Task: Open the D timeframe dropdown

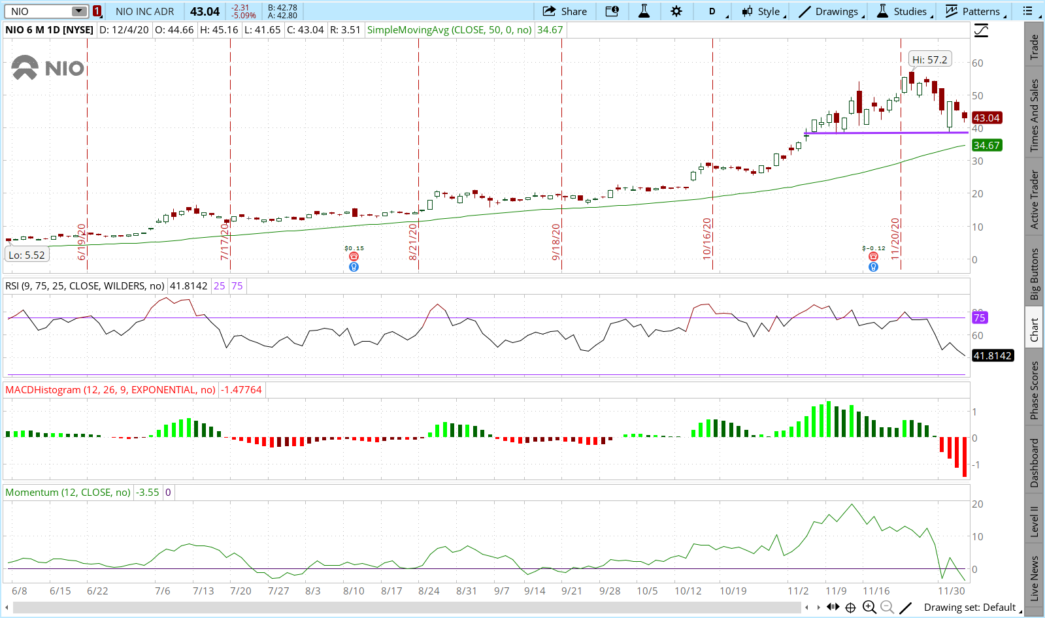Action: (x=716, y=11)
